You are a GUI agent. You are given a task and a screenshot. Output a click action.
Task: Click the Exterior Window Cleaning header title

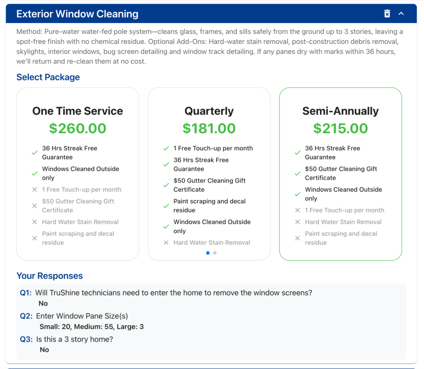77,14
